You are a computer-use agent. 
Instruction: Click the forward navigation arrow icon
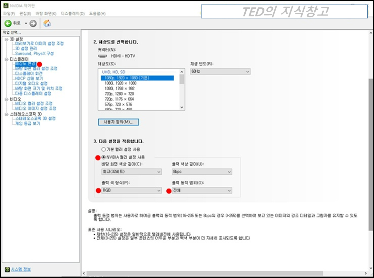[x=33, y=23]
